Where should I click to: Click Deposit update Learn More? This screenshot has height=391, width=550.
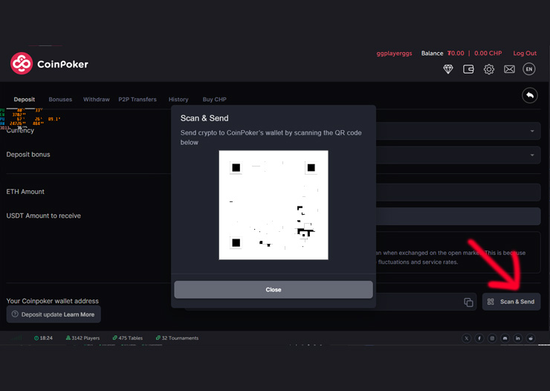(54, 314)
